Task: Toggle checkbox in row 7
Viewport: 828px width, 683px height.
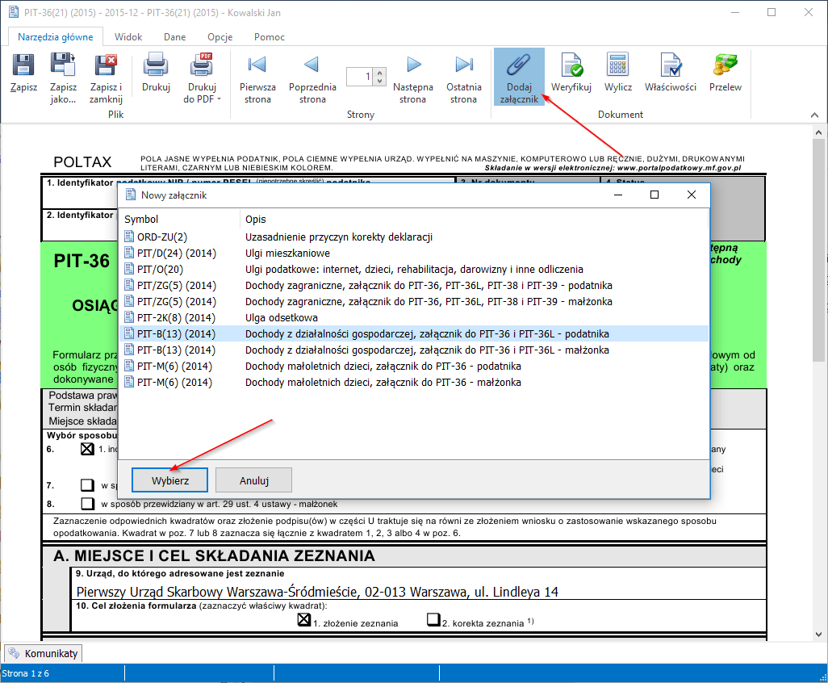Action: (x=87, y=485)
